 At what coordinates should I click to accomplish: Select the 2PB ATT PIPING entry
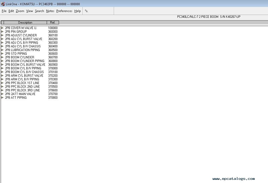tap(16, 97)
